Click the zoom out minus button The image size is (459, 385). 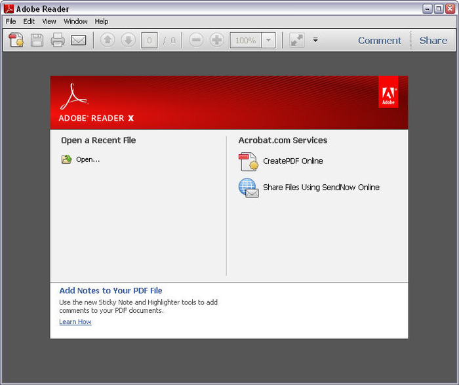196,40
